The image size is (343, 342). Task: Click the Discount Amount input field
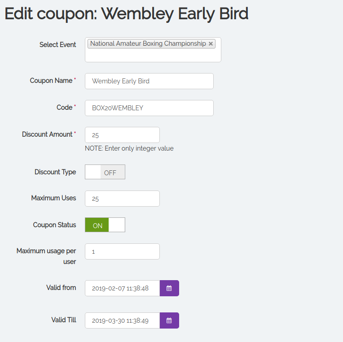coord(122,135)
